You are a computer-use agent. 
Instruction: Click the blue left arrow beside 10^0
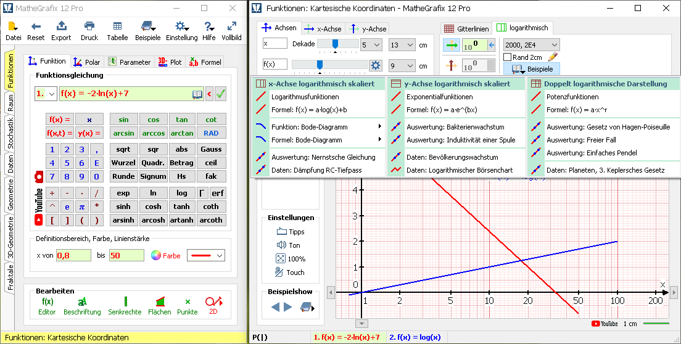(491, 45)
